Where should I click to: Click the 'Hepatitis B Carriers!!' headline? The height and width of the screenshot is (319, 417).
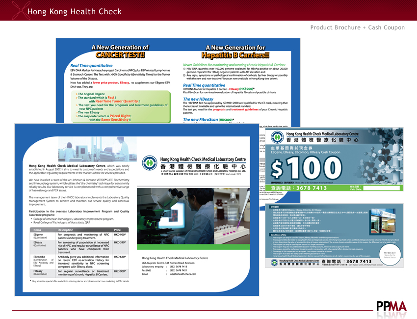[235, 55]
